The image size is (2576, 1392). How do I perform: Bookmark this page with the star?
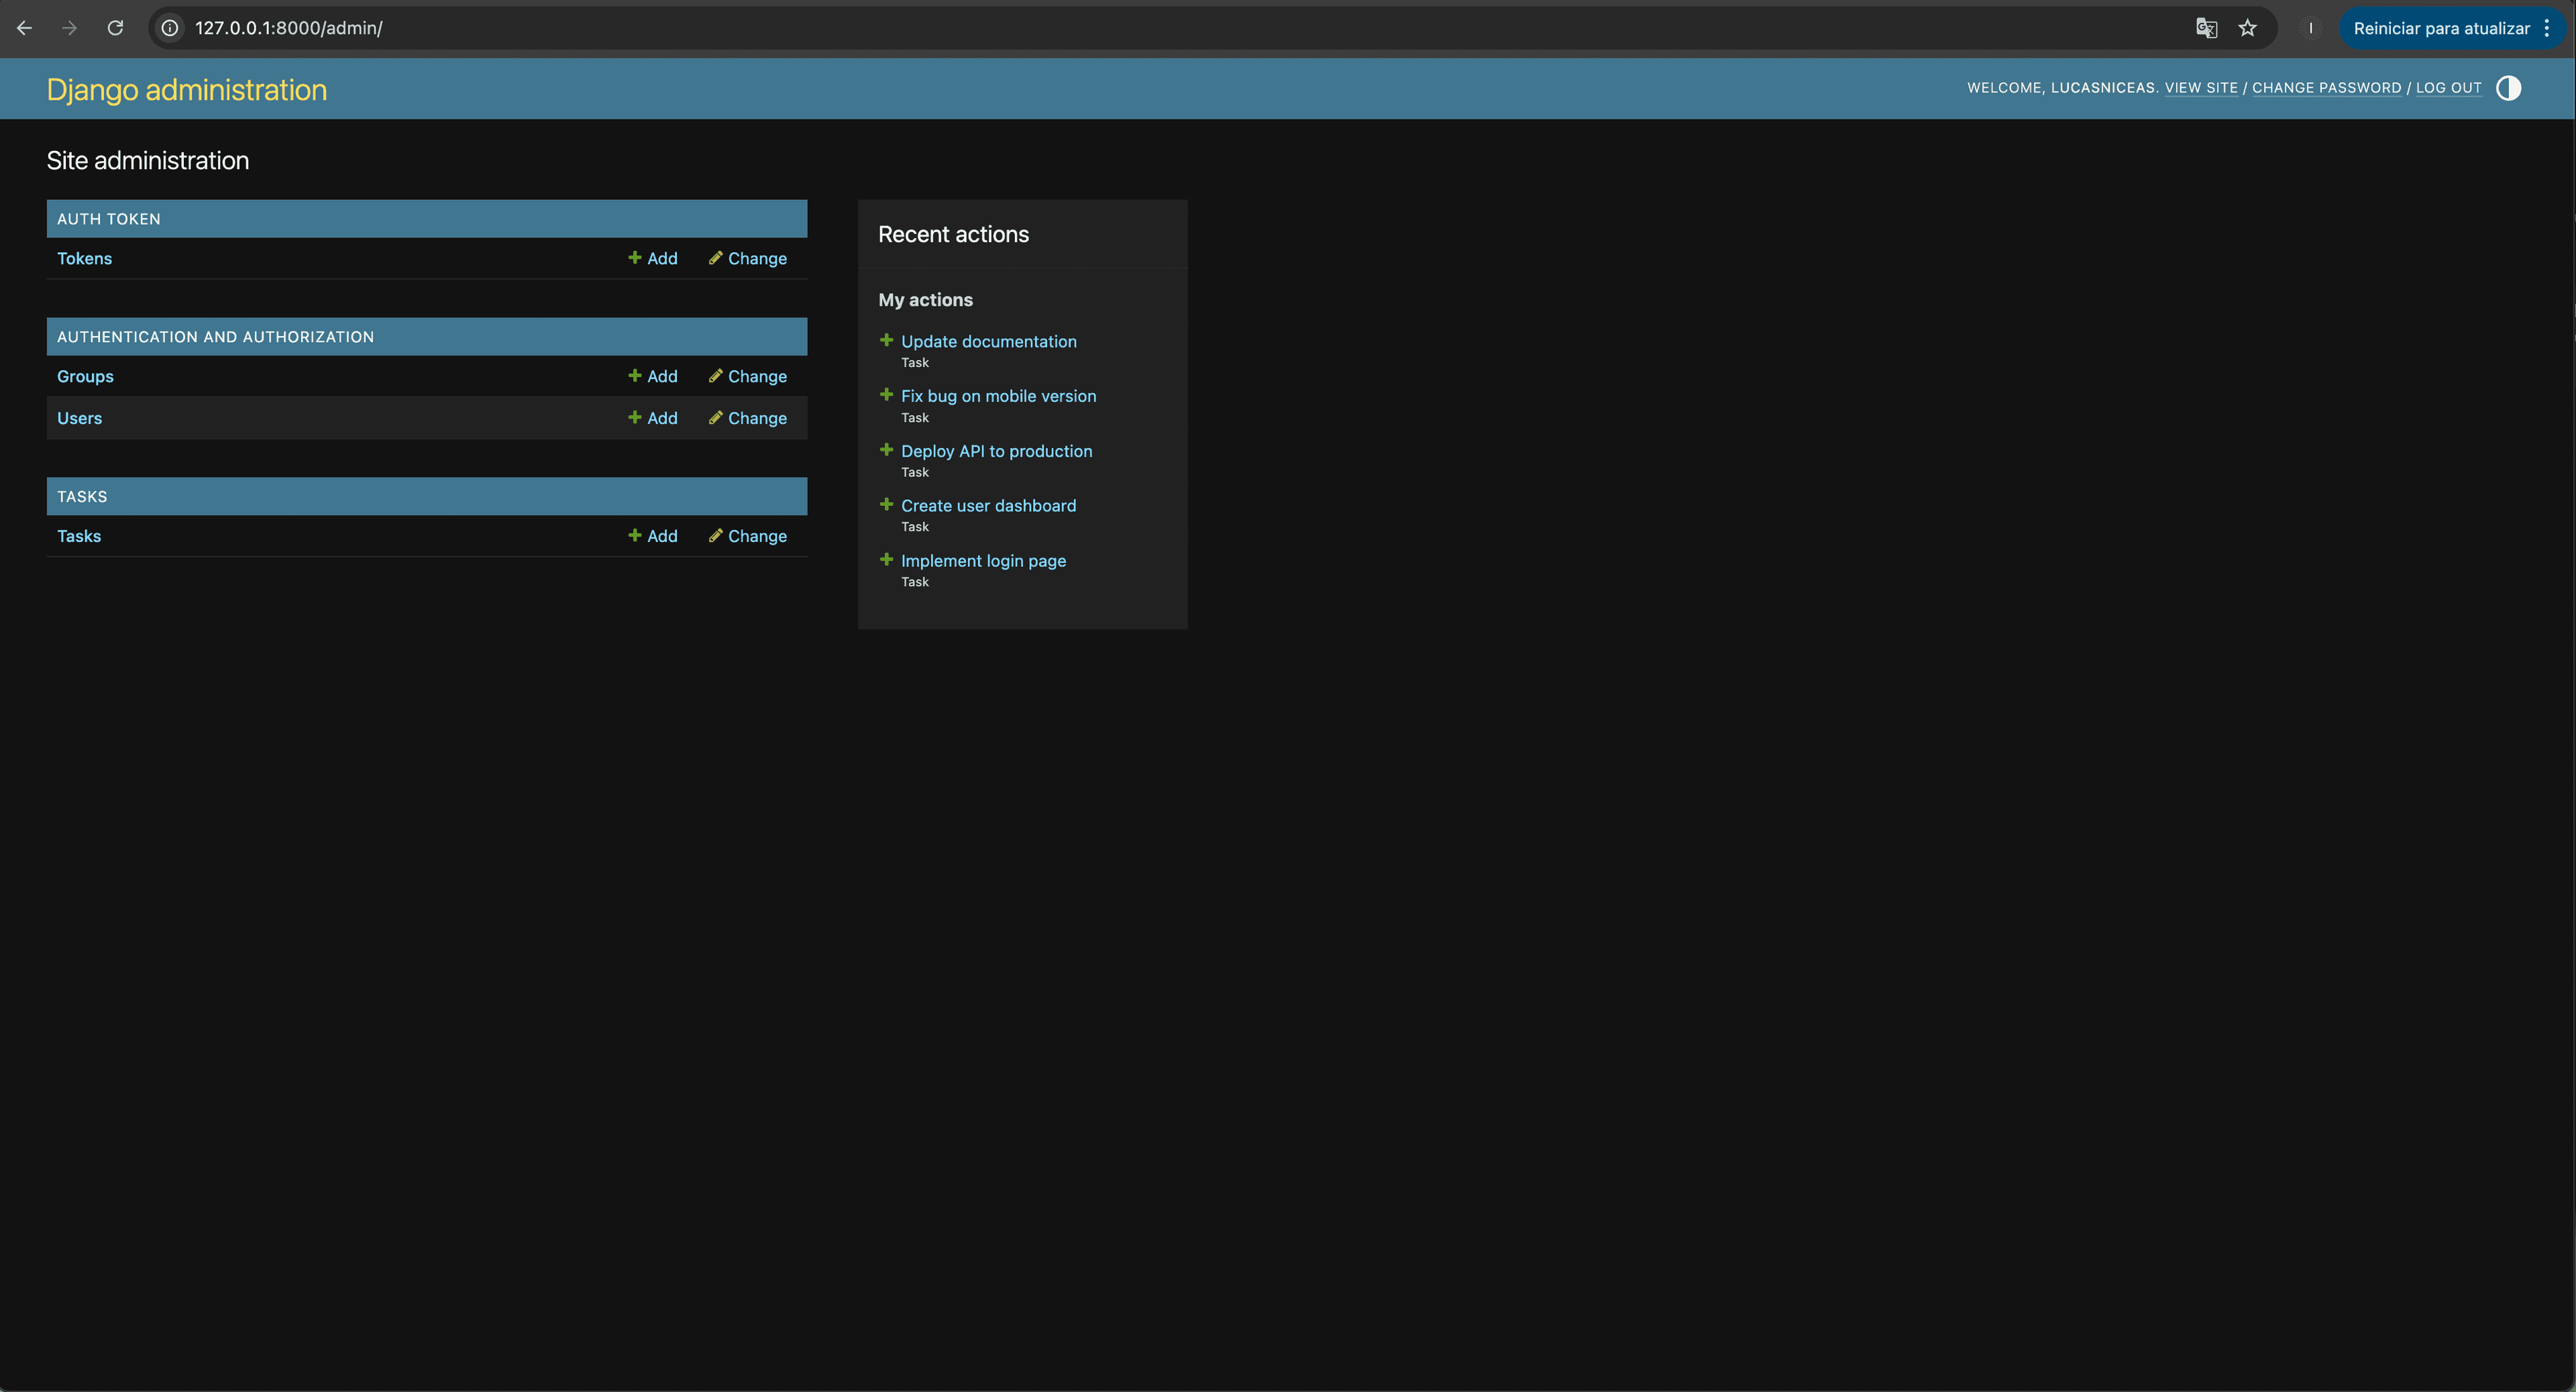click(2248, 28)
